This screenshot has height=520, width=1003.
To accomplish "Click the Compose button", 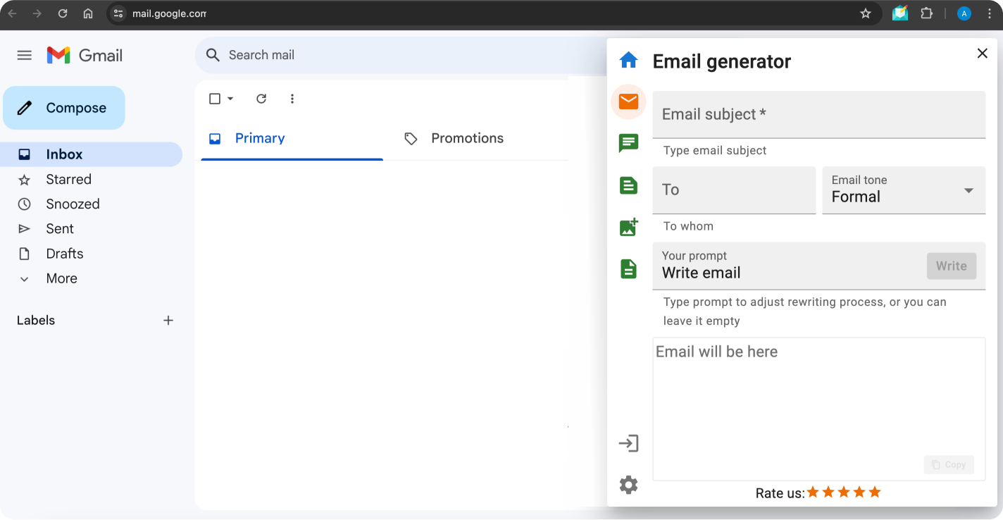I will [x=64, y=108].
